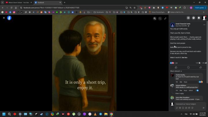
Task: Select the Facebook browser tab
Action: (47, 3)
